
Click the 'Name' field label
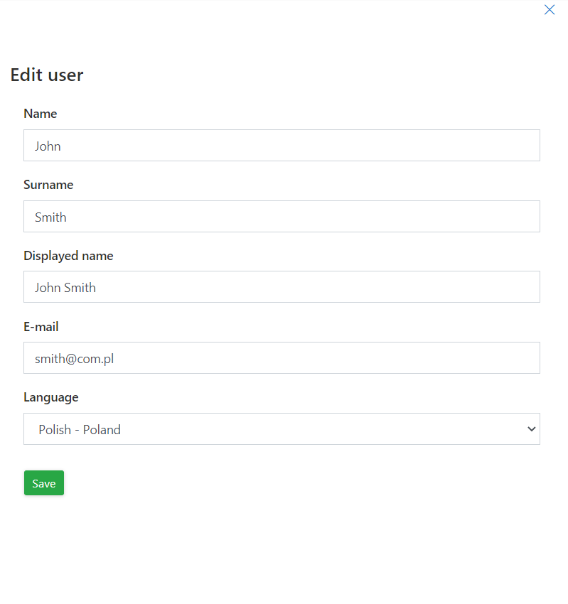[x=40, y=114]
